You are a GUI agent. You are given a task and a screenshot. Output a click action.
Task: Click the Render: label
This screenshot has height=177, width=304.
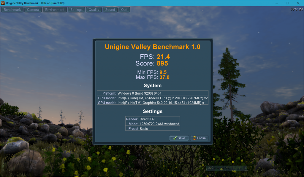point(132,119)
